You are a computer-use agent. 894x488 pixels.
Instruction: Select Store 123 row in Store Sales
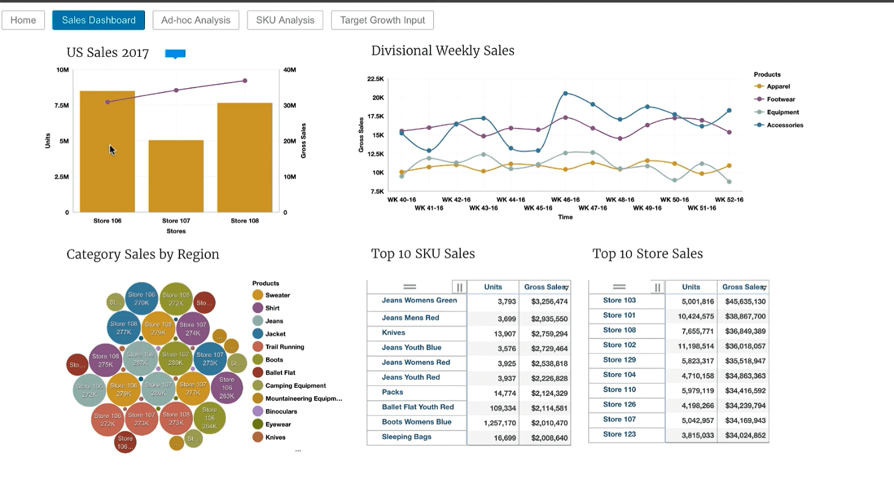pyautogui.click(x=626, y=435)
